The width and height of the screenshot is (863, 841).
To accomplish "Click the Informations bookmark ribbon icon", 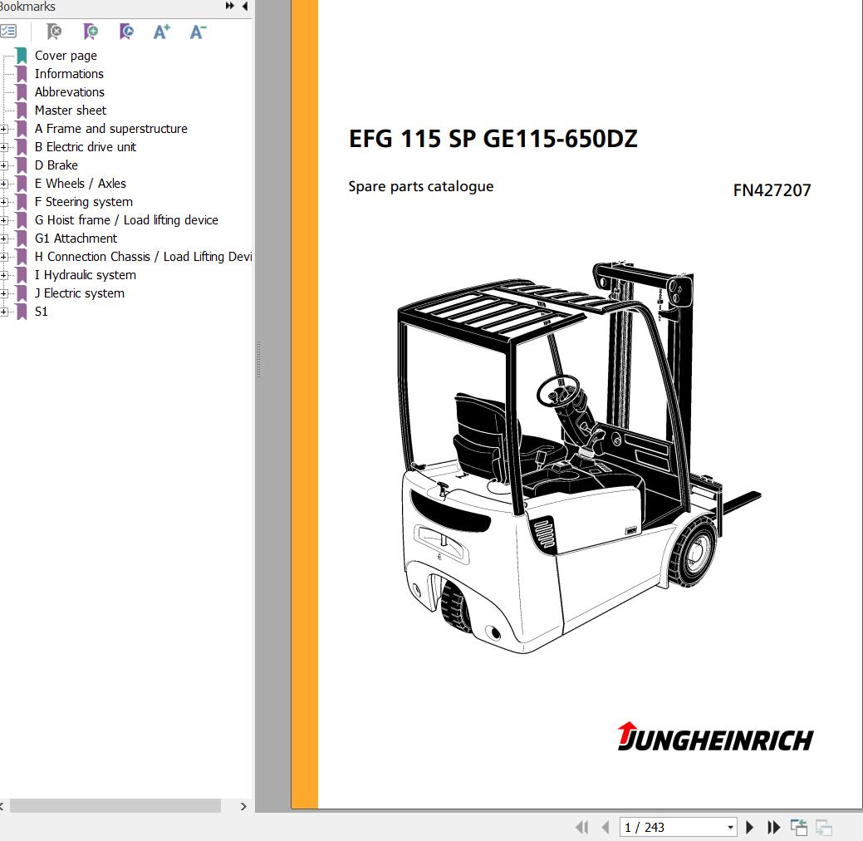I will click(x=22, y=74).
